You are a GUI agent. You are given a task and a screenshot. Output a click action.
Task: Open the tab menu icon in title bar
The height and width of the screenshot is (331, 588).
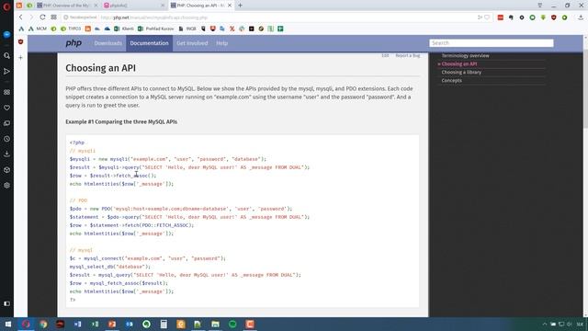540,6
